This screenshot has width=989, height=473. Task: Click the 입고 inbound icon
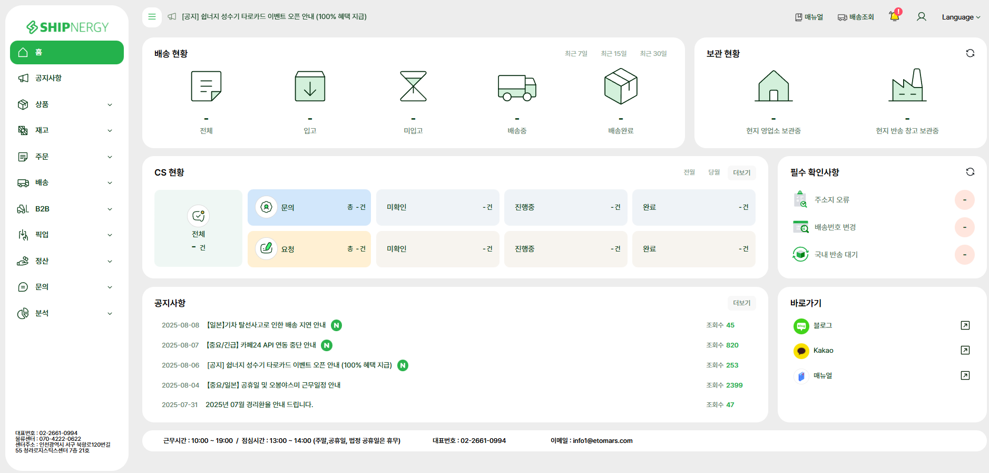[x=310, y=86]
